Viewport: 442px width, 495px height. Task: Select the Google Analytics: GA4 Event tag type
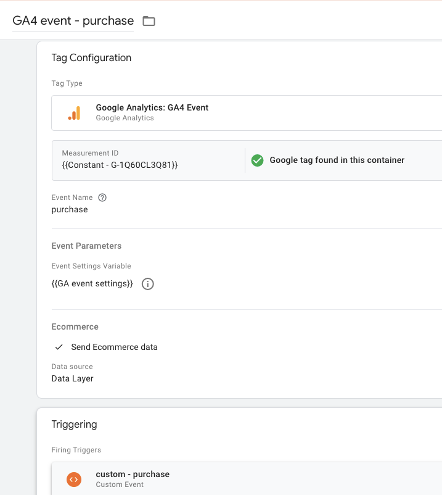(x=152, y=107)
